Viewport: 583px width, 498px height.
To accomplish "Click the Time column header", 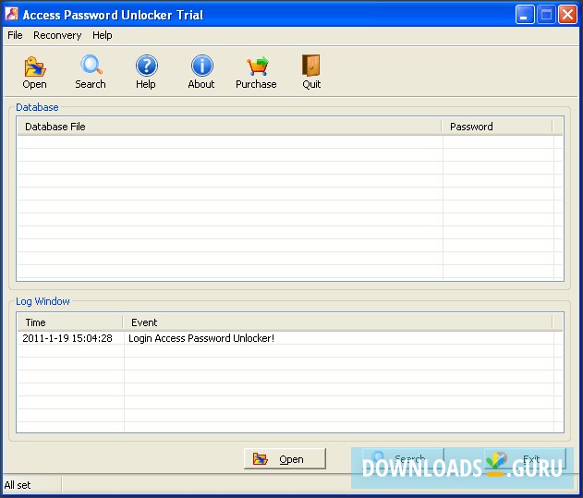I will click(x=70, y=322).
